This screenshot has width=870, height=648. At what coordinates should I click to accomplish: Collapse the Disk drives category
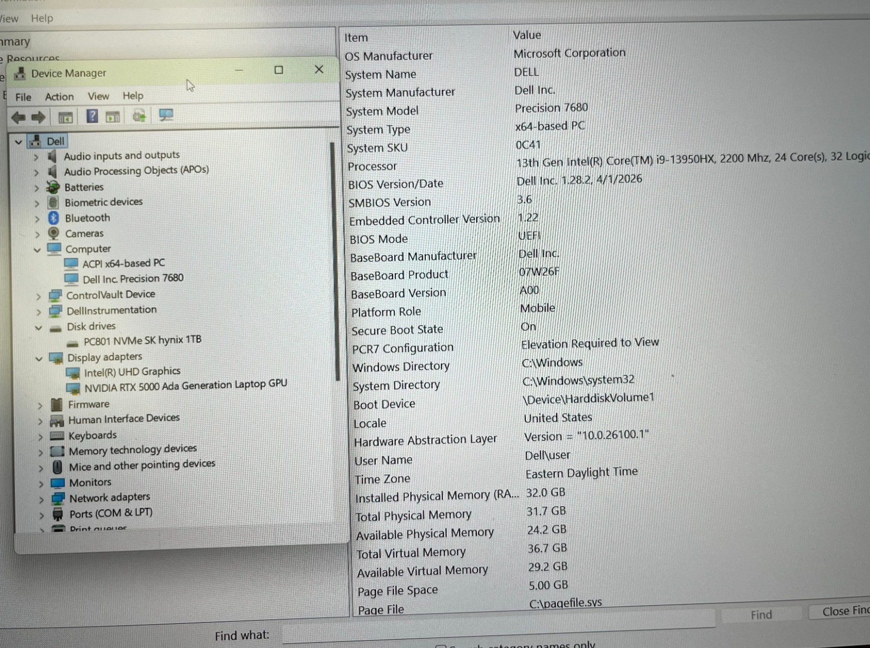coord(39,328)
